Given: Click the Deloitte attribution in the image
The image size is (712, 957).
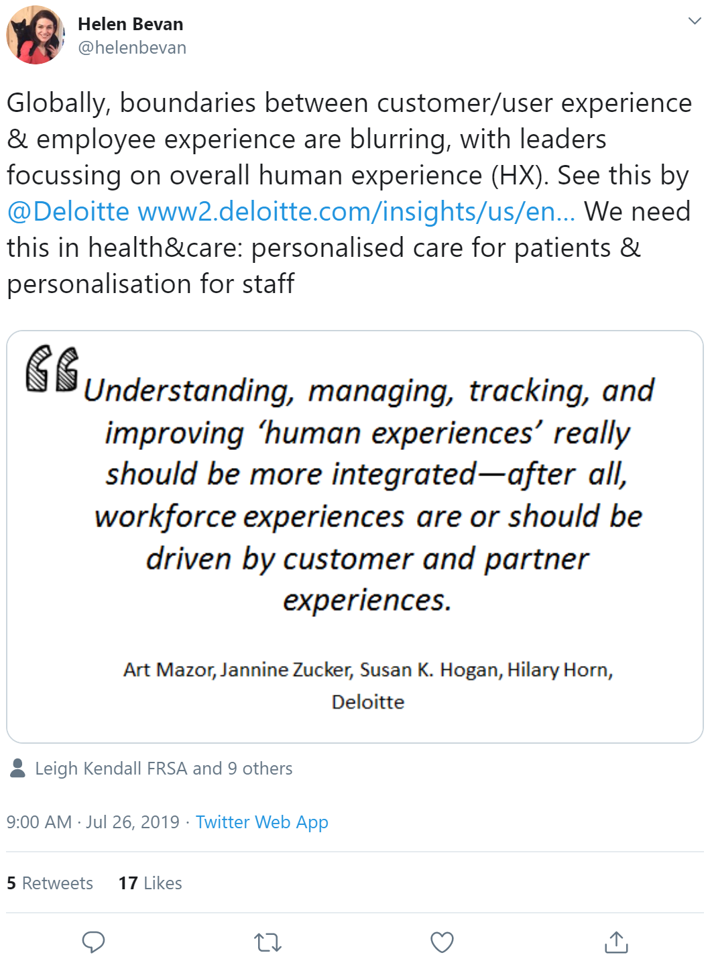Looking at the screenshot, I should tap(368, 702).
